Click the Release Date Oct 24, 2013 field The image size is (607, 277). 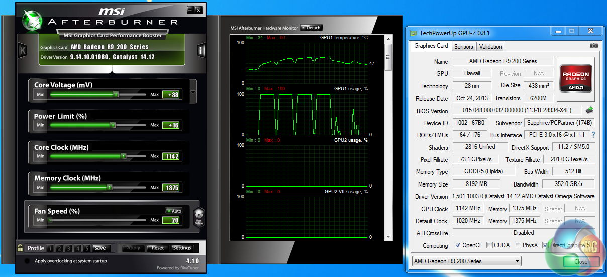pos(472,98)
